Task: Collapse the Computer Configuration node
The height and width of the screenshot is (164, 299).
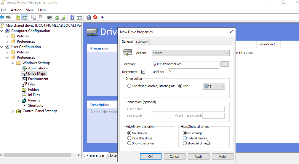Action: point(2,31)
